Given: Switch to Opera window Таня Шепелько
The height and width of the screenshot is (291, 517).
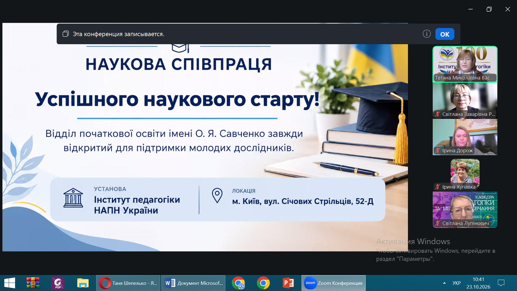Looking at the screenshot, I should [x=128, y=283].
